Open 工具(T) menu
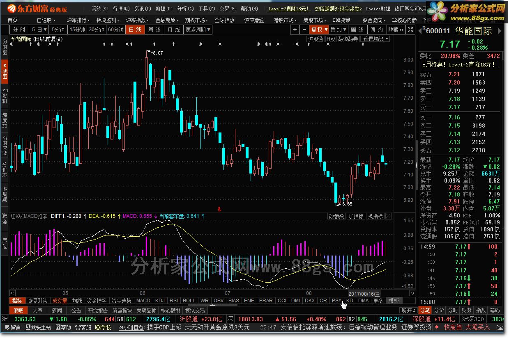The width and height of the screenshot is (509, 338). 207,9
